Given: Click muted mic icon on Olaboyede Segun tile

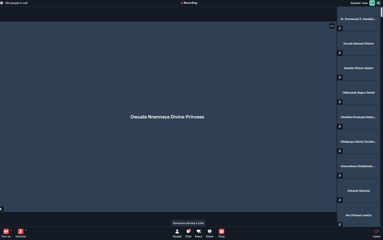Looking at the screenshot, I should [x=340, y=102].
